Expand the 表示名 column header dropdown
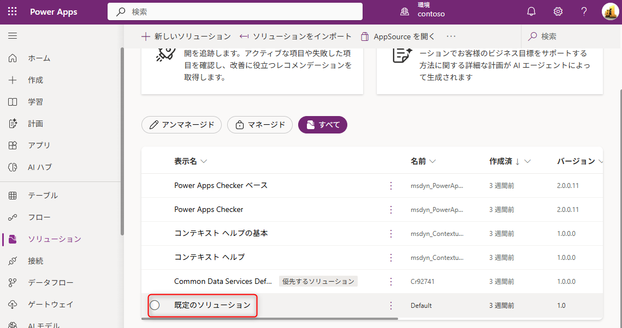This screenshot has width=622, height=328. click(x=204, y=161)
